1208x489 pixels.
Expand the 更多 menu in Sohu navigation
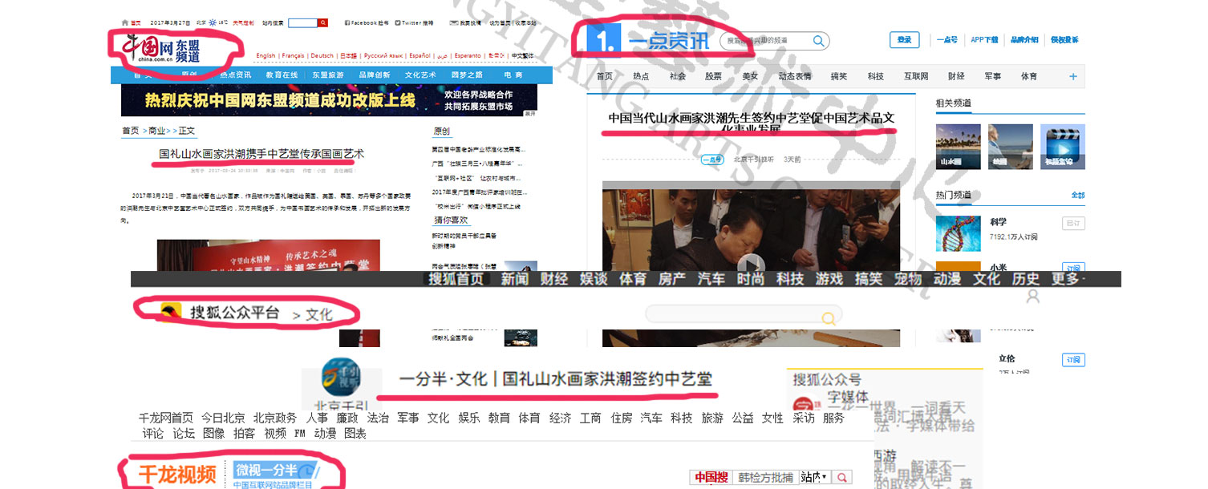(x=1067, y=279)
